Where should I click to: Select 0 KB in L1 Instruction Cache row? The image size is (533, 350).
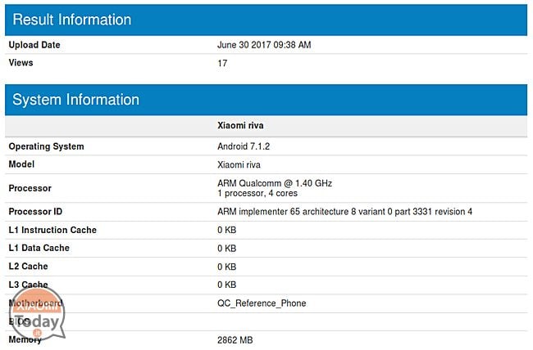226,230
